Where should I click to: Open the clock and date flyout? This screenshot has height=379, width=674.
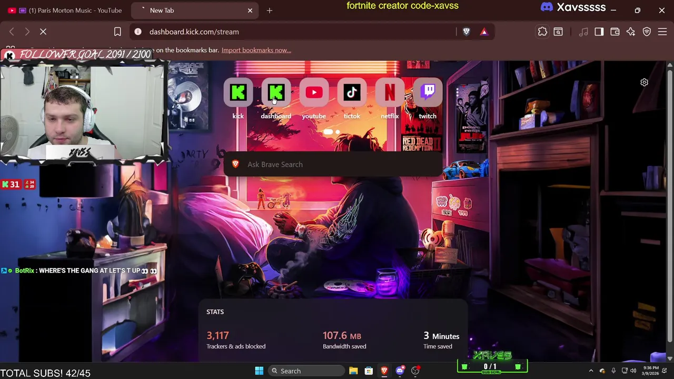(652, 371)
